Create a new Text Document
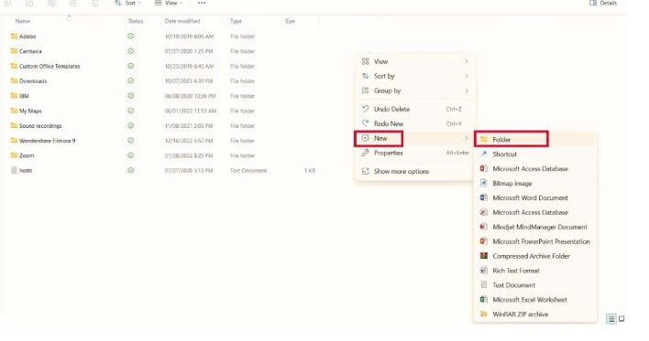 pyautogui.click(x=534, y=285)
